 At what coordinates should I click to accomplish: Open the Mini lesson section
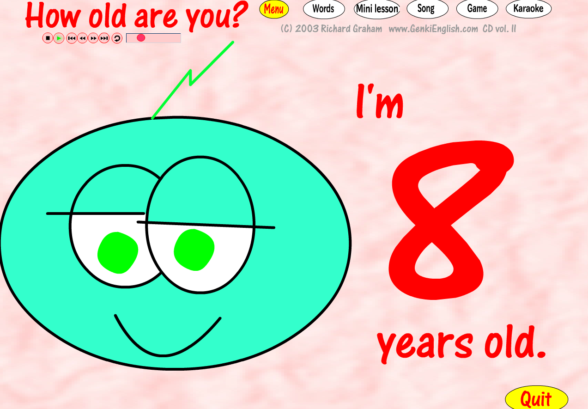[x=376, y=9]
